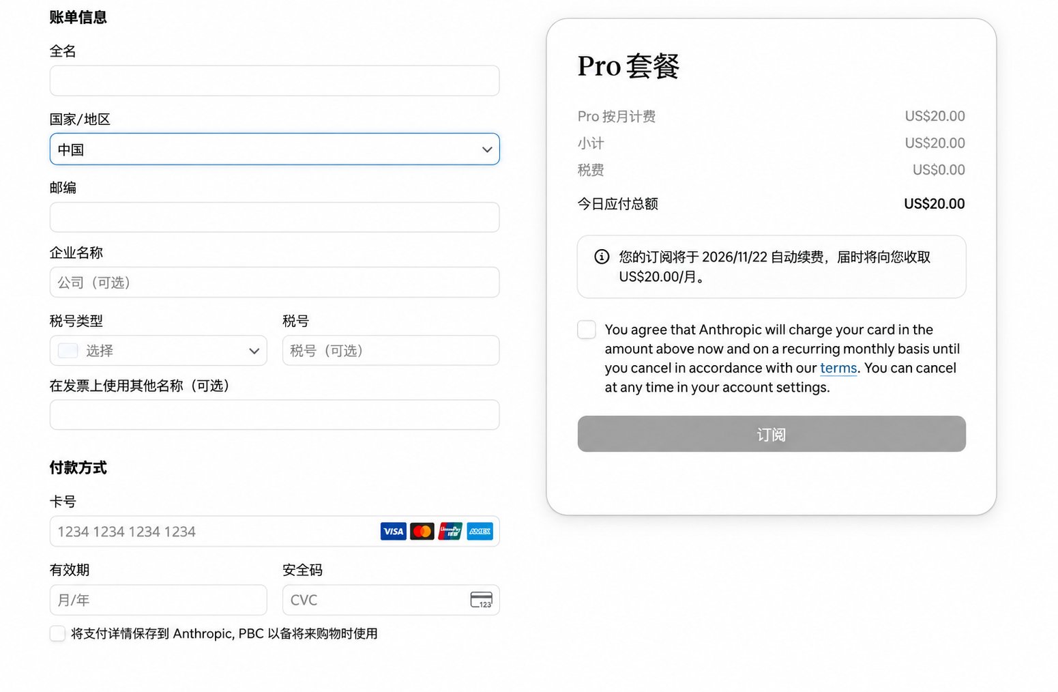The height and width of the screenshot is (692, 1058).
Task: Focus the 全名 full name field
Action: 274,81
